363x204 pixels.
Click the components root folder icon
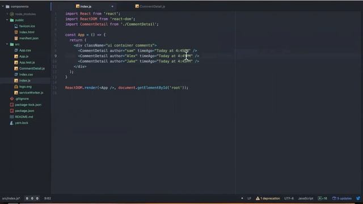click(x=7, y=6)
